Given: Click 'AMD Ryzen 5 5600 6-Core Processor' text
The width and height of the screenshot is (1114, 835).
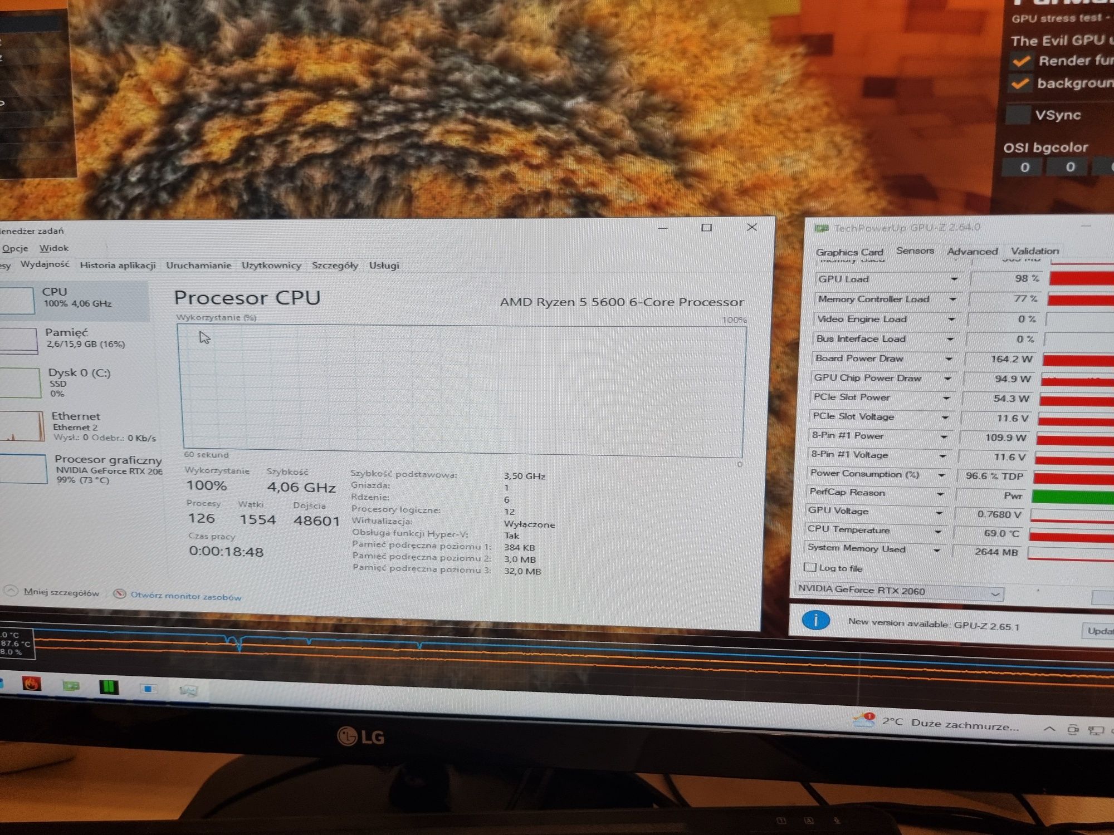Looking at the screenshot, I should (622, 302).
